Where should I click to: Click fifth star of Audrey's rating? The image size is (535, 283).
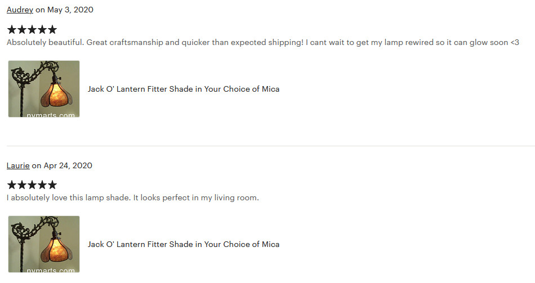pyautogui.click(x=52, y=30)
